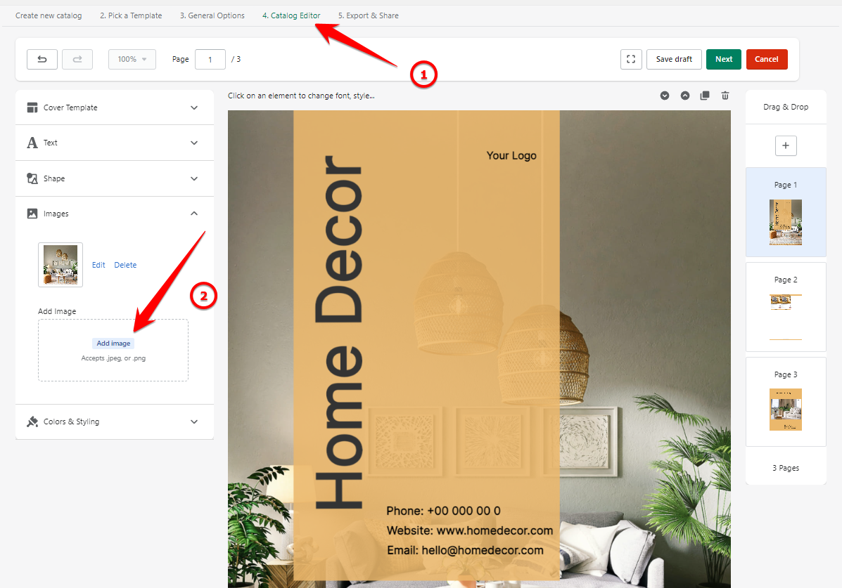Select the Page 1 thumbnail
This screenshot has height=588, width=842.
point(786,222)
